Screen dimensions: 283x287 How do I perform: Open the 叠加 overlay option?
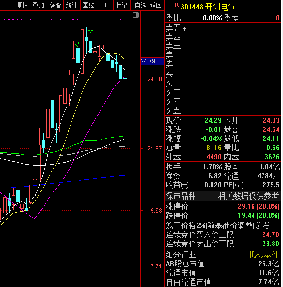pyautogui.click(x=38, y=5)
